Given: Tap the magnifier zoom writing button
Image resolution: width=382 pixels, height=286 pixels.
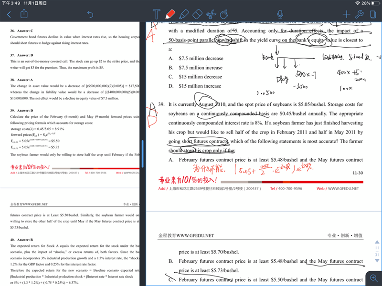Looking at the screenshot, I should click(373, 278).
